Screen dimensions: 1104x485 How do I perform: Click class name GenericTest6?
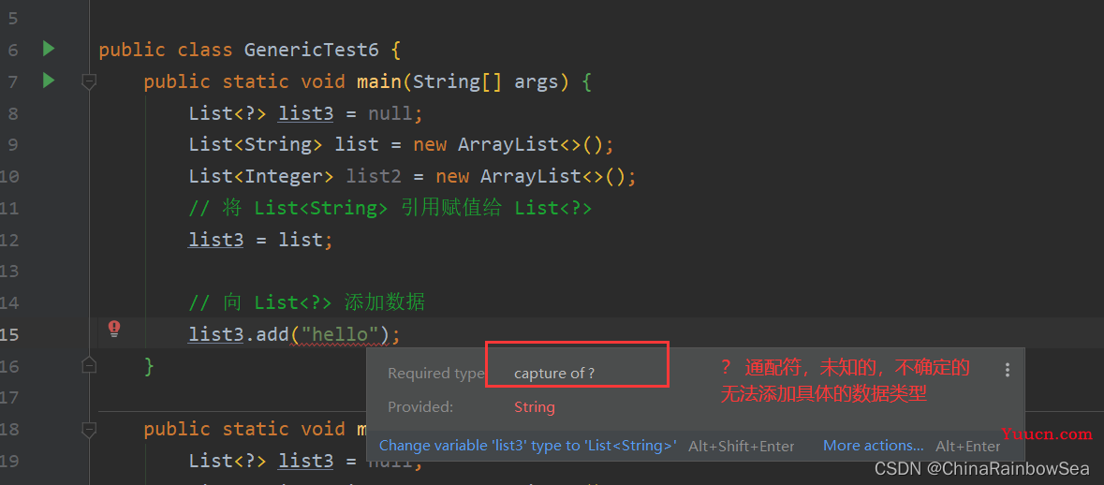coord(312,50)
